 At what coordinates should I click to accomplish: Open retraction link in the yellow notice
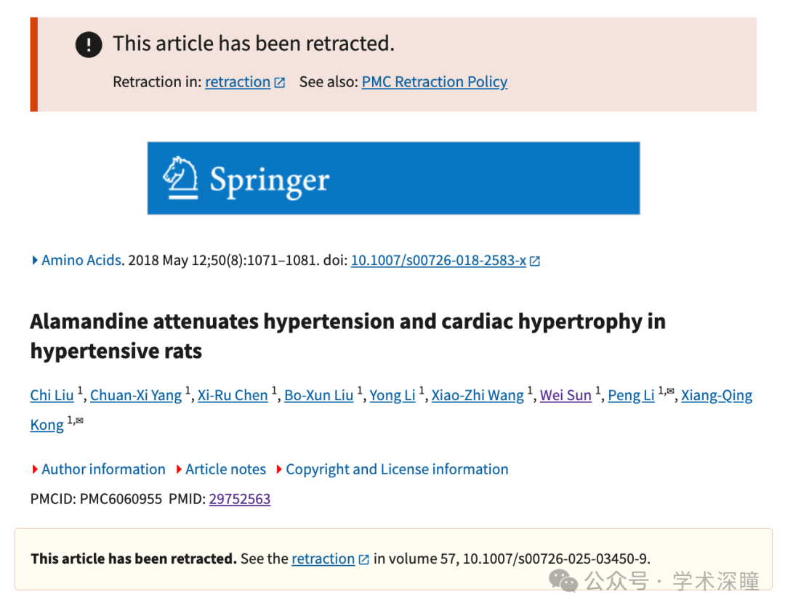coord(323,559)
